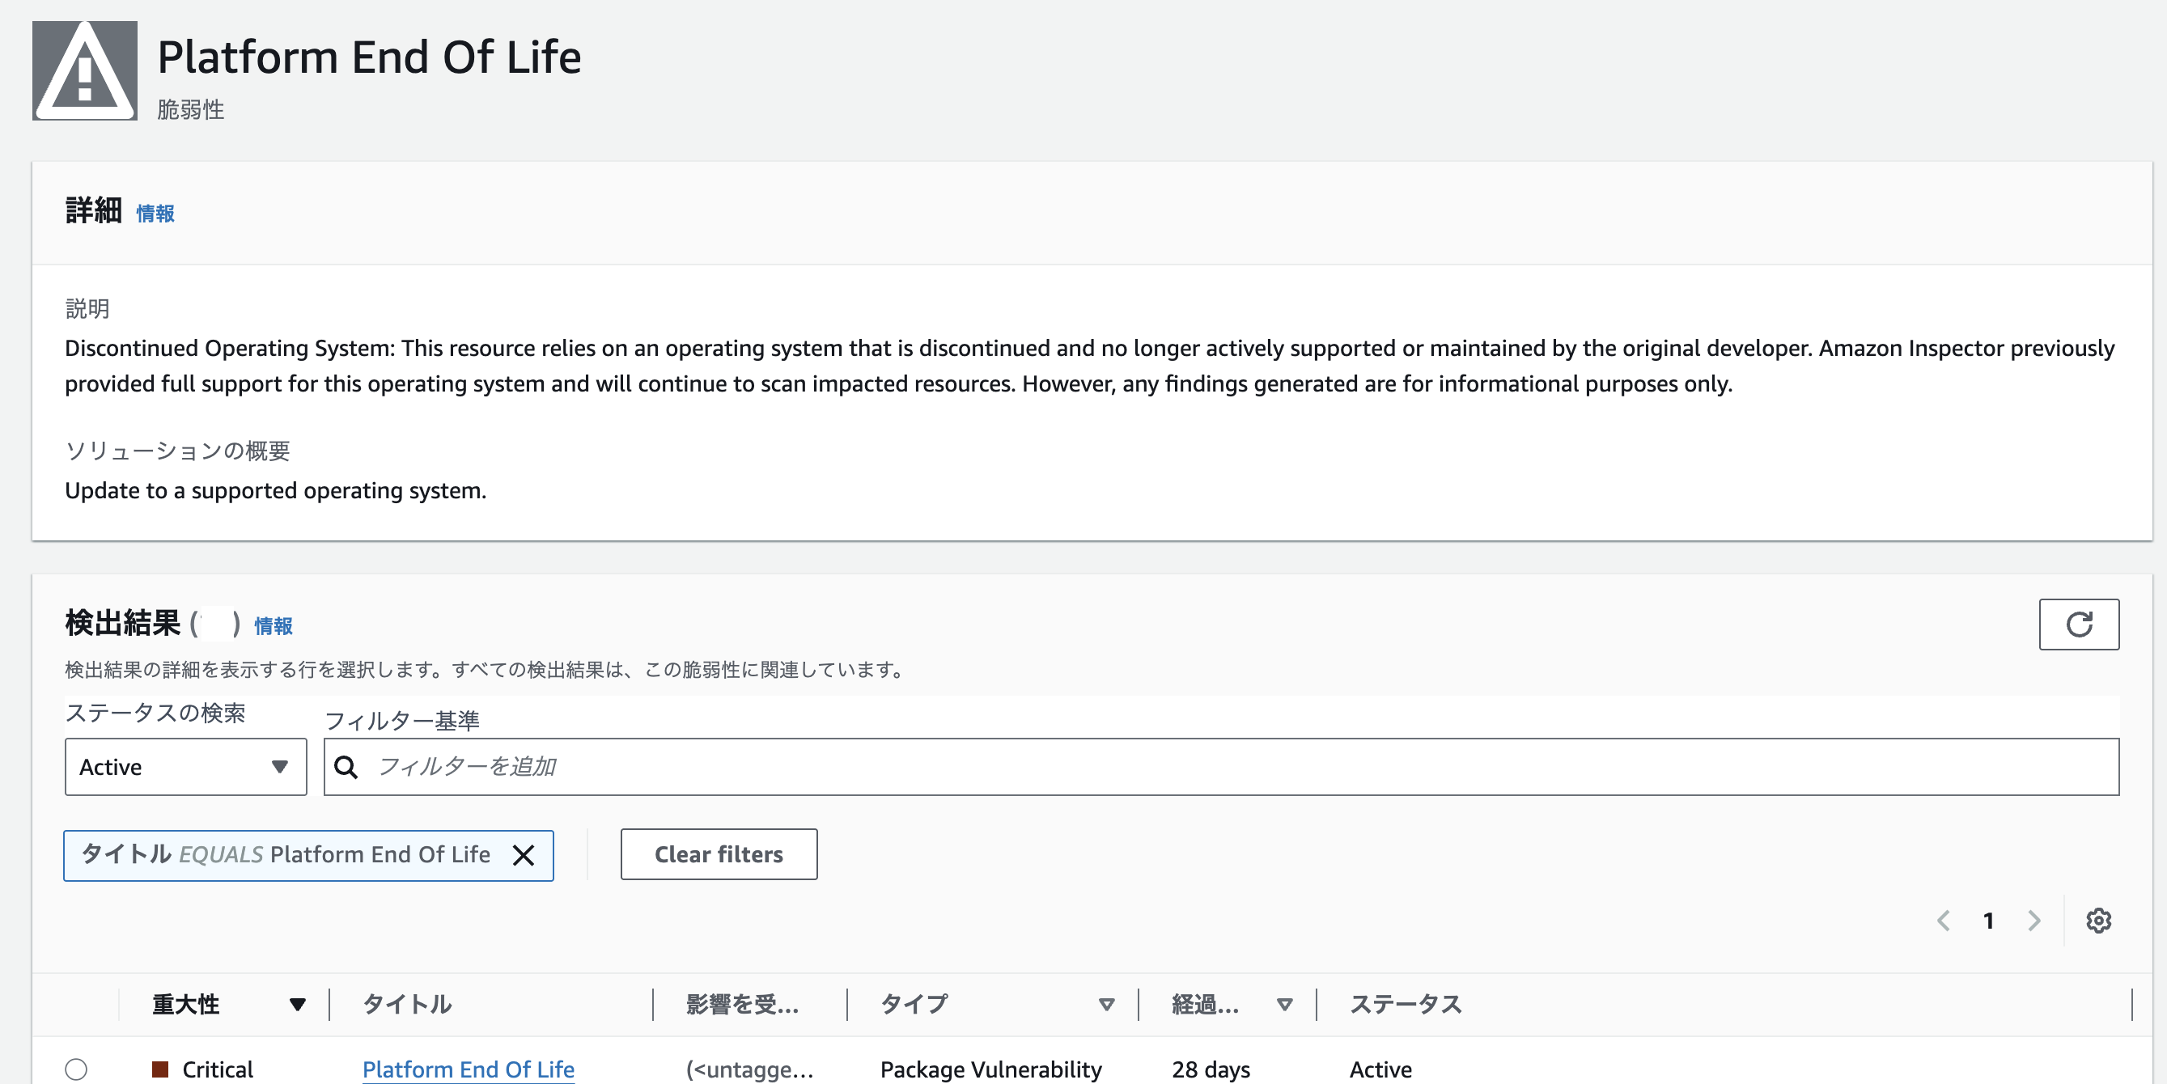This screenshot has width=2167, height=1084.
Task: Go to the next findings page
Action: click(2034, 921)
